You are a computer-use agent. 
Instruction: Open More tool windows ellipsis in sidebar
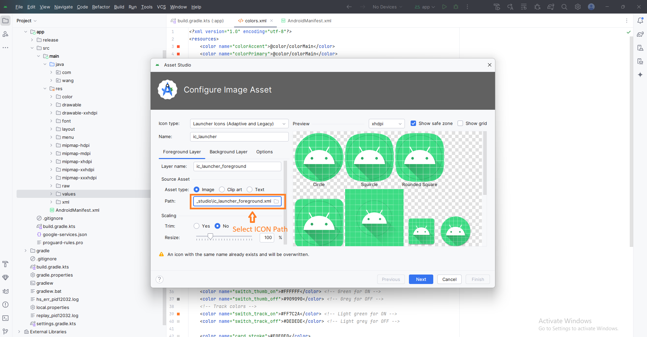click(5, 48)
